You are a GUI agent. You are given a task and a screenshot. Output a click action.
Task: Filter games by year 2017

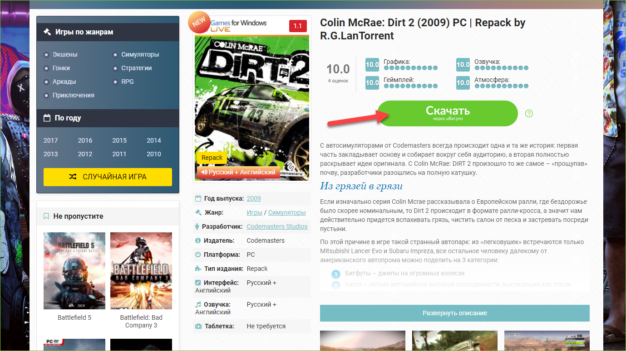pos(51,140)
